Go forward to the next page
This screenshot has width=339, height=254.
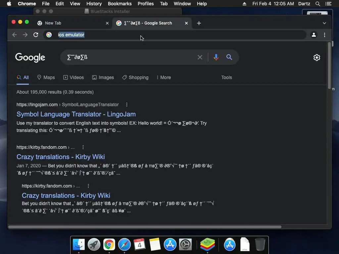pyautogui.click(x=25, y=35)
